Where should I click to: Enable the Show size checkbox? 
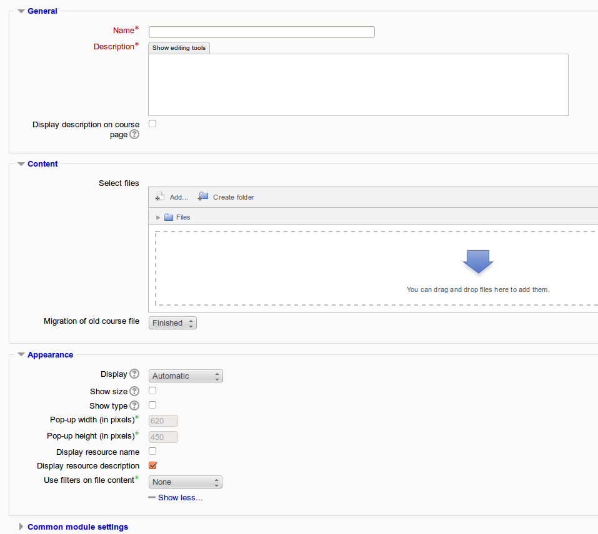(x=152, y=391)
